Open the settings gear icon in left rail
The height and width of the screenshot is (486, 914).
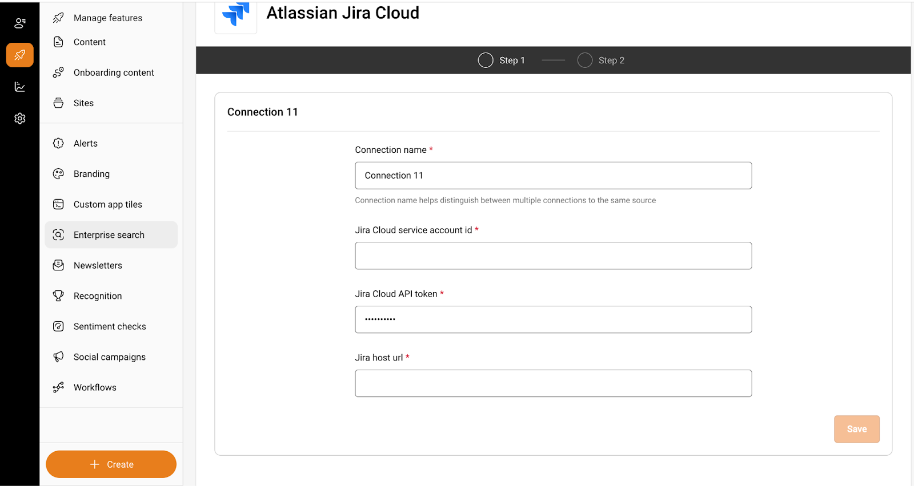point(20,119)
